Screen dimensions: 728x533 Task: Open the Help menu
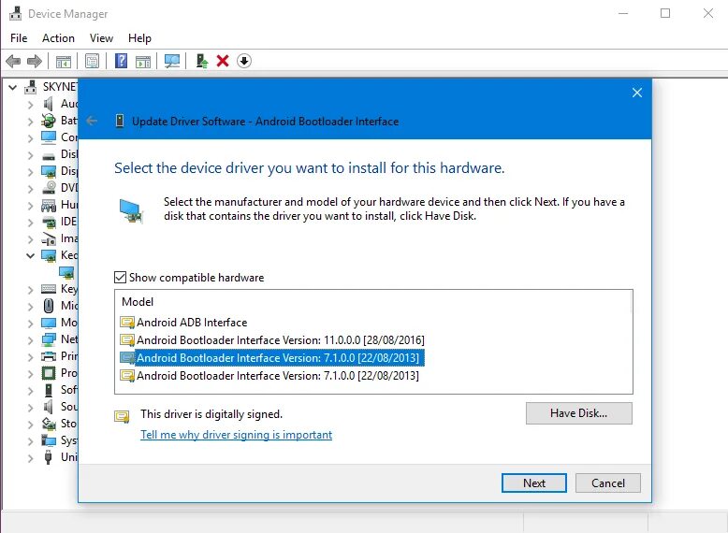(139, 38)
